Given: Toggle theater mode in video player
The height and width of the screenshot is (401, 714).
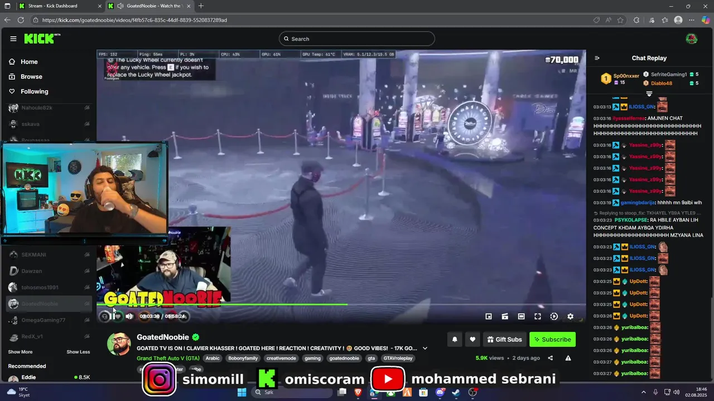Looking at the screenshot, I should [x=521, y=316].
